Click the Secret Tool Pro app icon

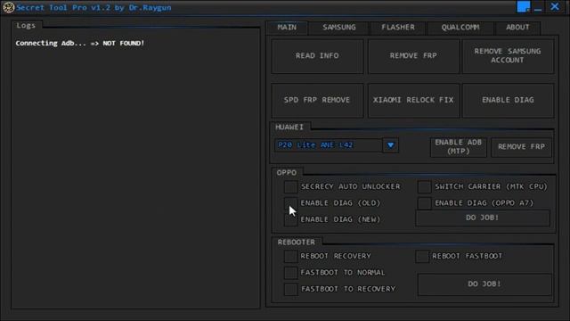click(8, 7)
